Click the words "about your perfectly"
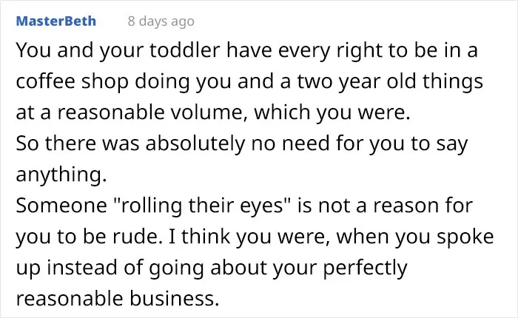The image size is (518, 318). click(309, 268)
